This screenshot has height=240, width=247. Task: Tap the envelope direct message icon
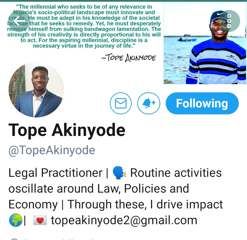(x=121, y=103)
